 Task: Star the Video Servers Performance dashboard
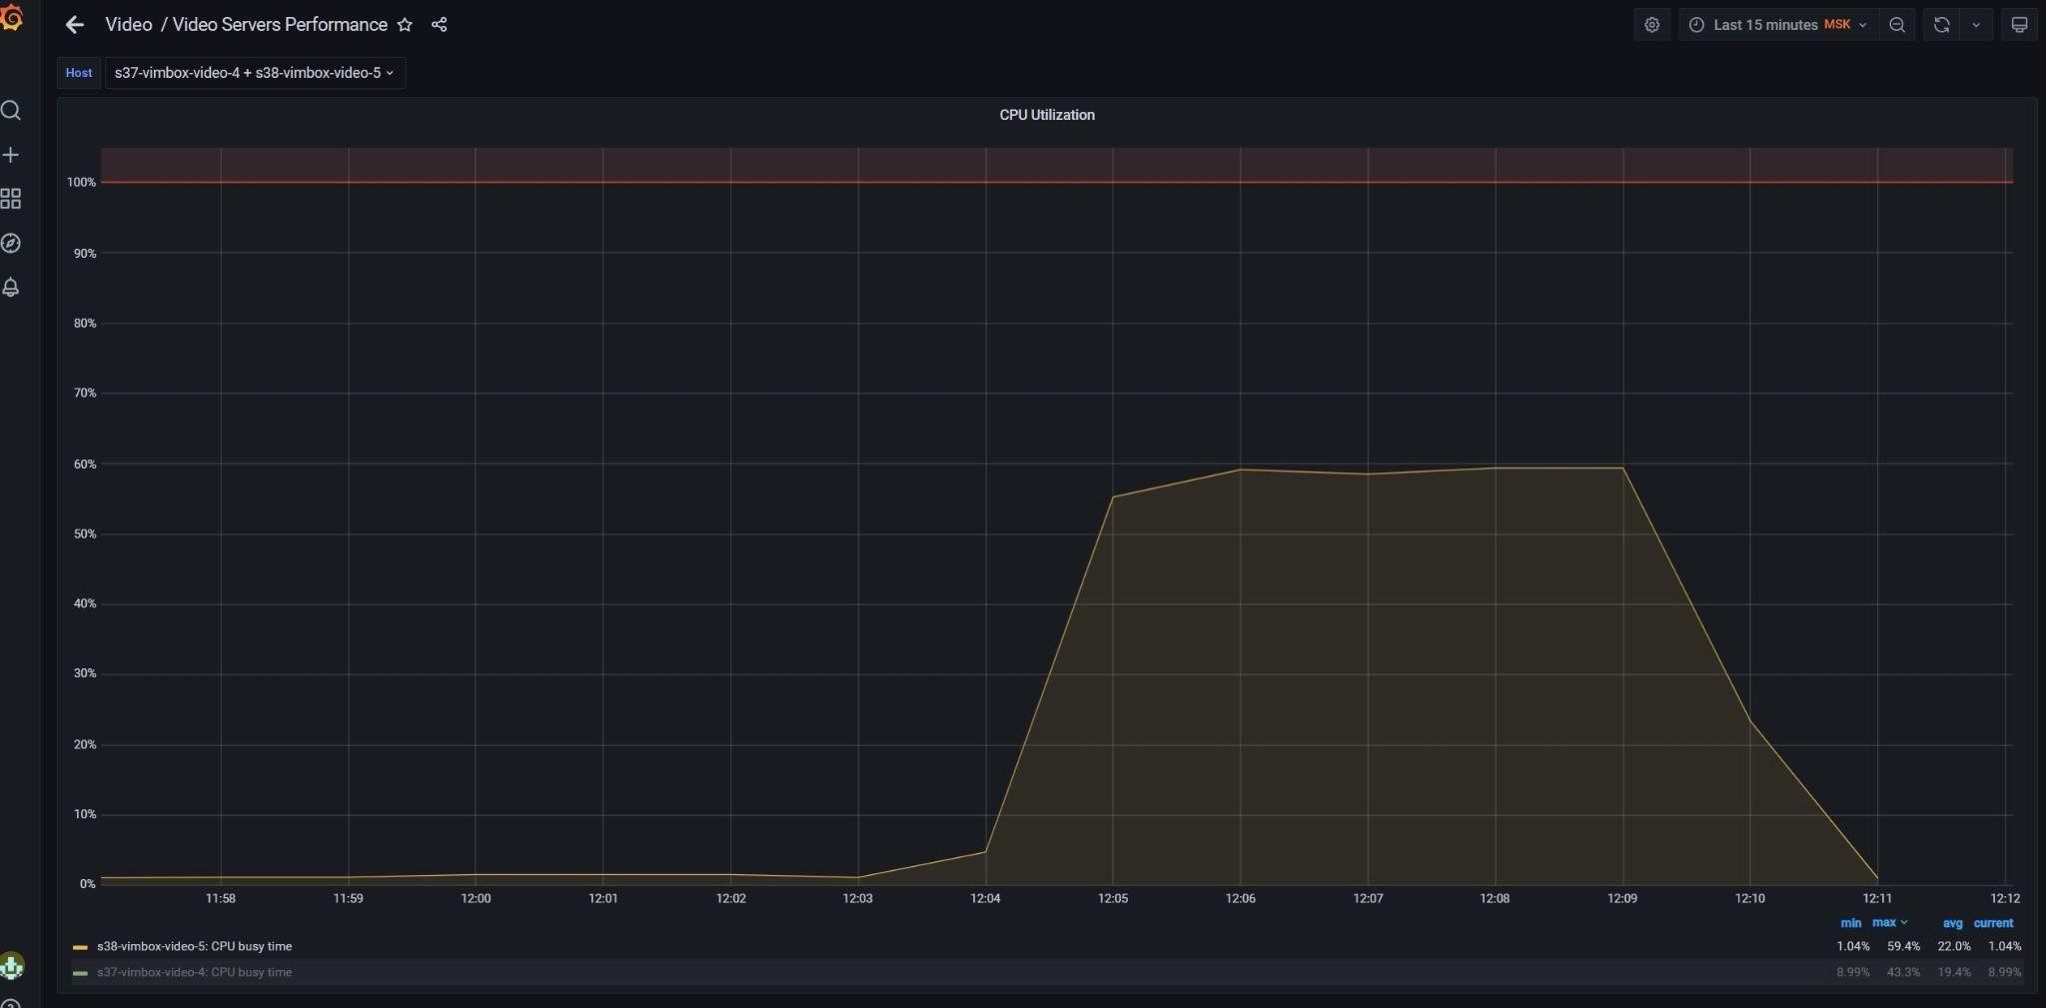[405, 25]
